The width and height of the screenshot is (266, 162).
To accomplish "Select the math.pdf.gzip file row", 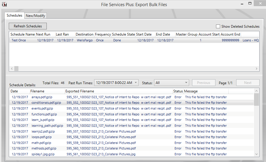I will click(132, 143).
